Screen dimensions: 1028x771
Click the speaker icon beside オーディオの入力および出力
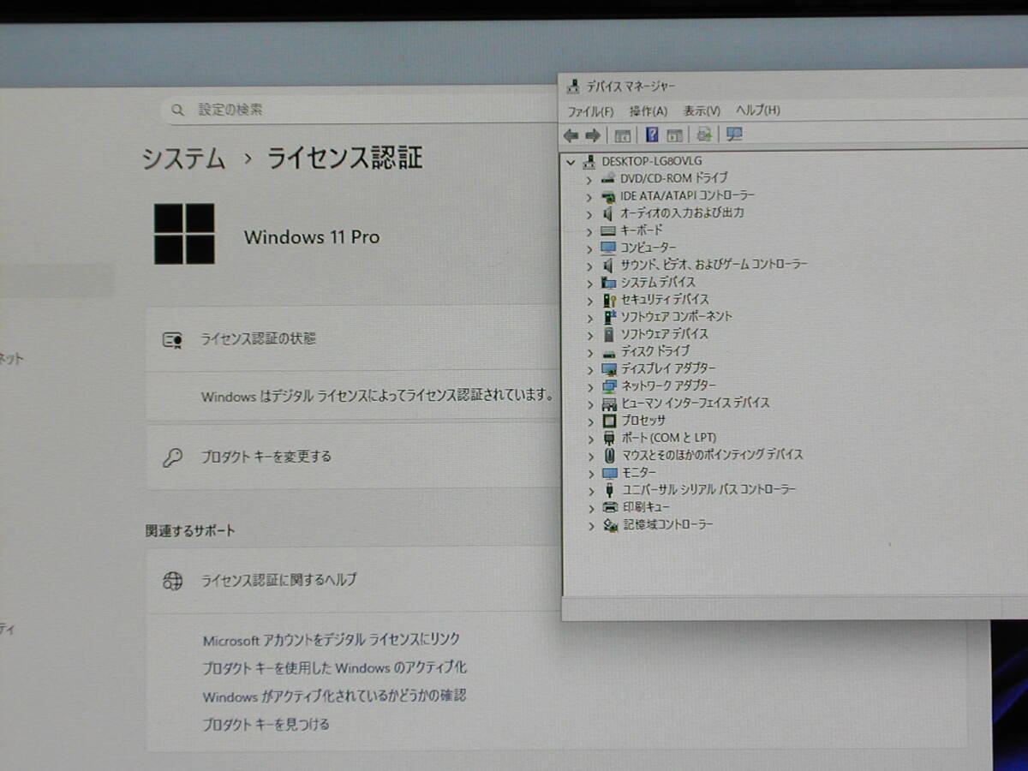[x=608, y=213]
